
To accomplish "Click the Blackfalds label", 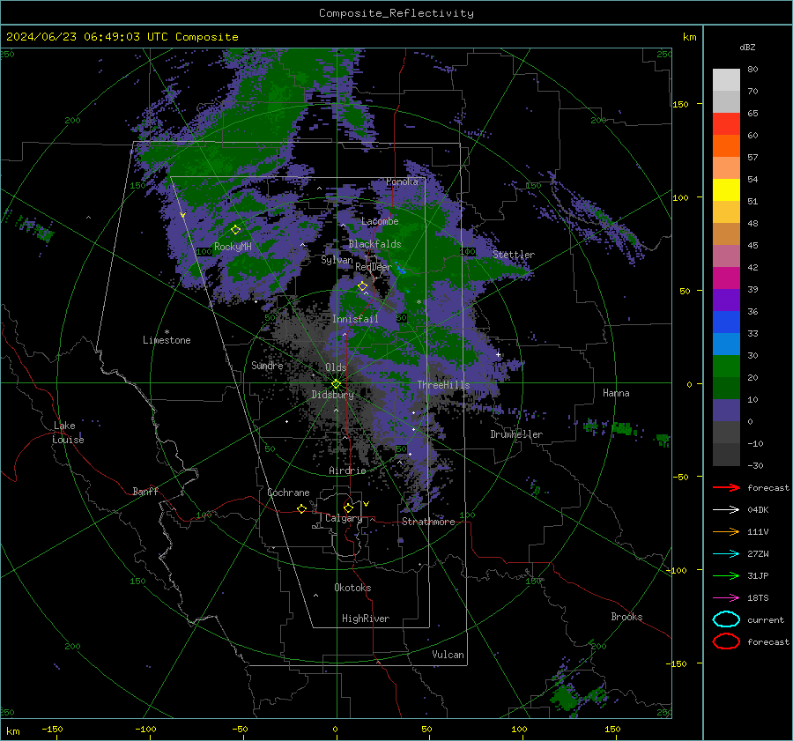I will [374, 244].
